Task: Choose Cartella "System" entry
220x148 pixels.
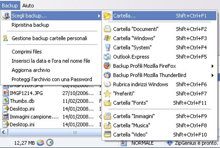Action: tap(160, 48)
